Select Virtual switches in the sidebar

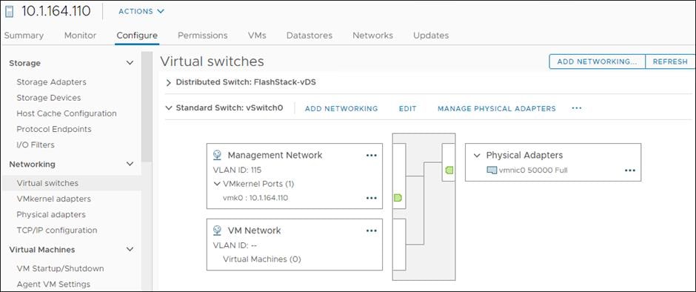[47, 183]
